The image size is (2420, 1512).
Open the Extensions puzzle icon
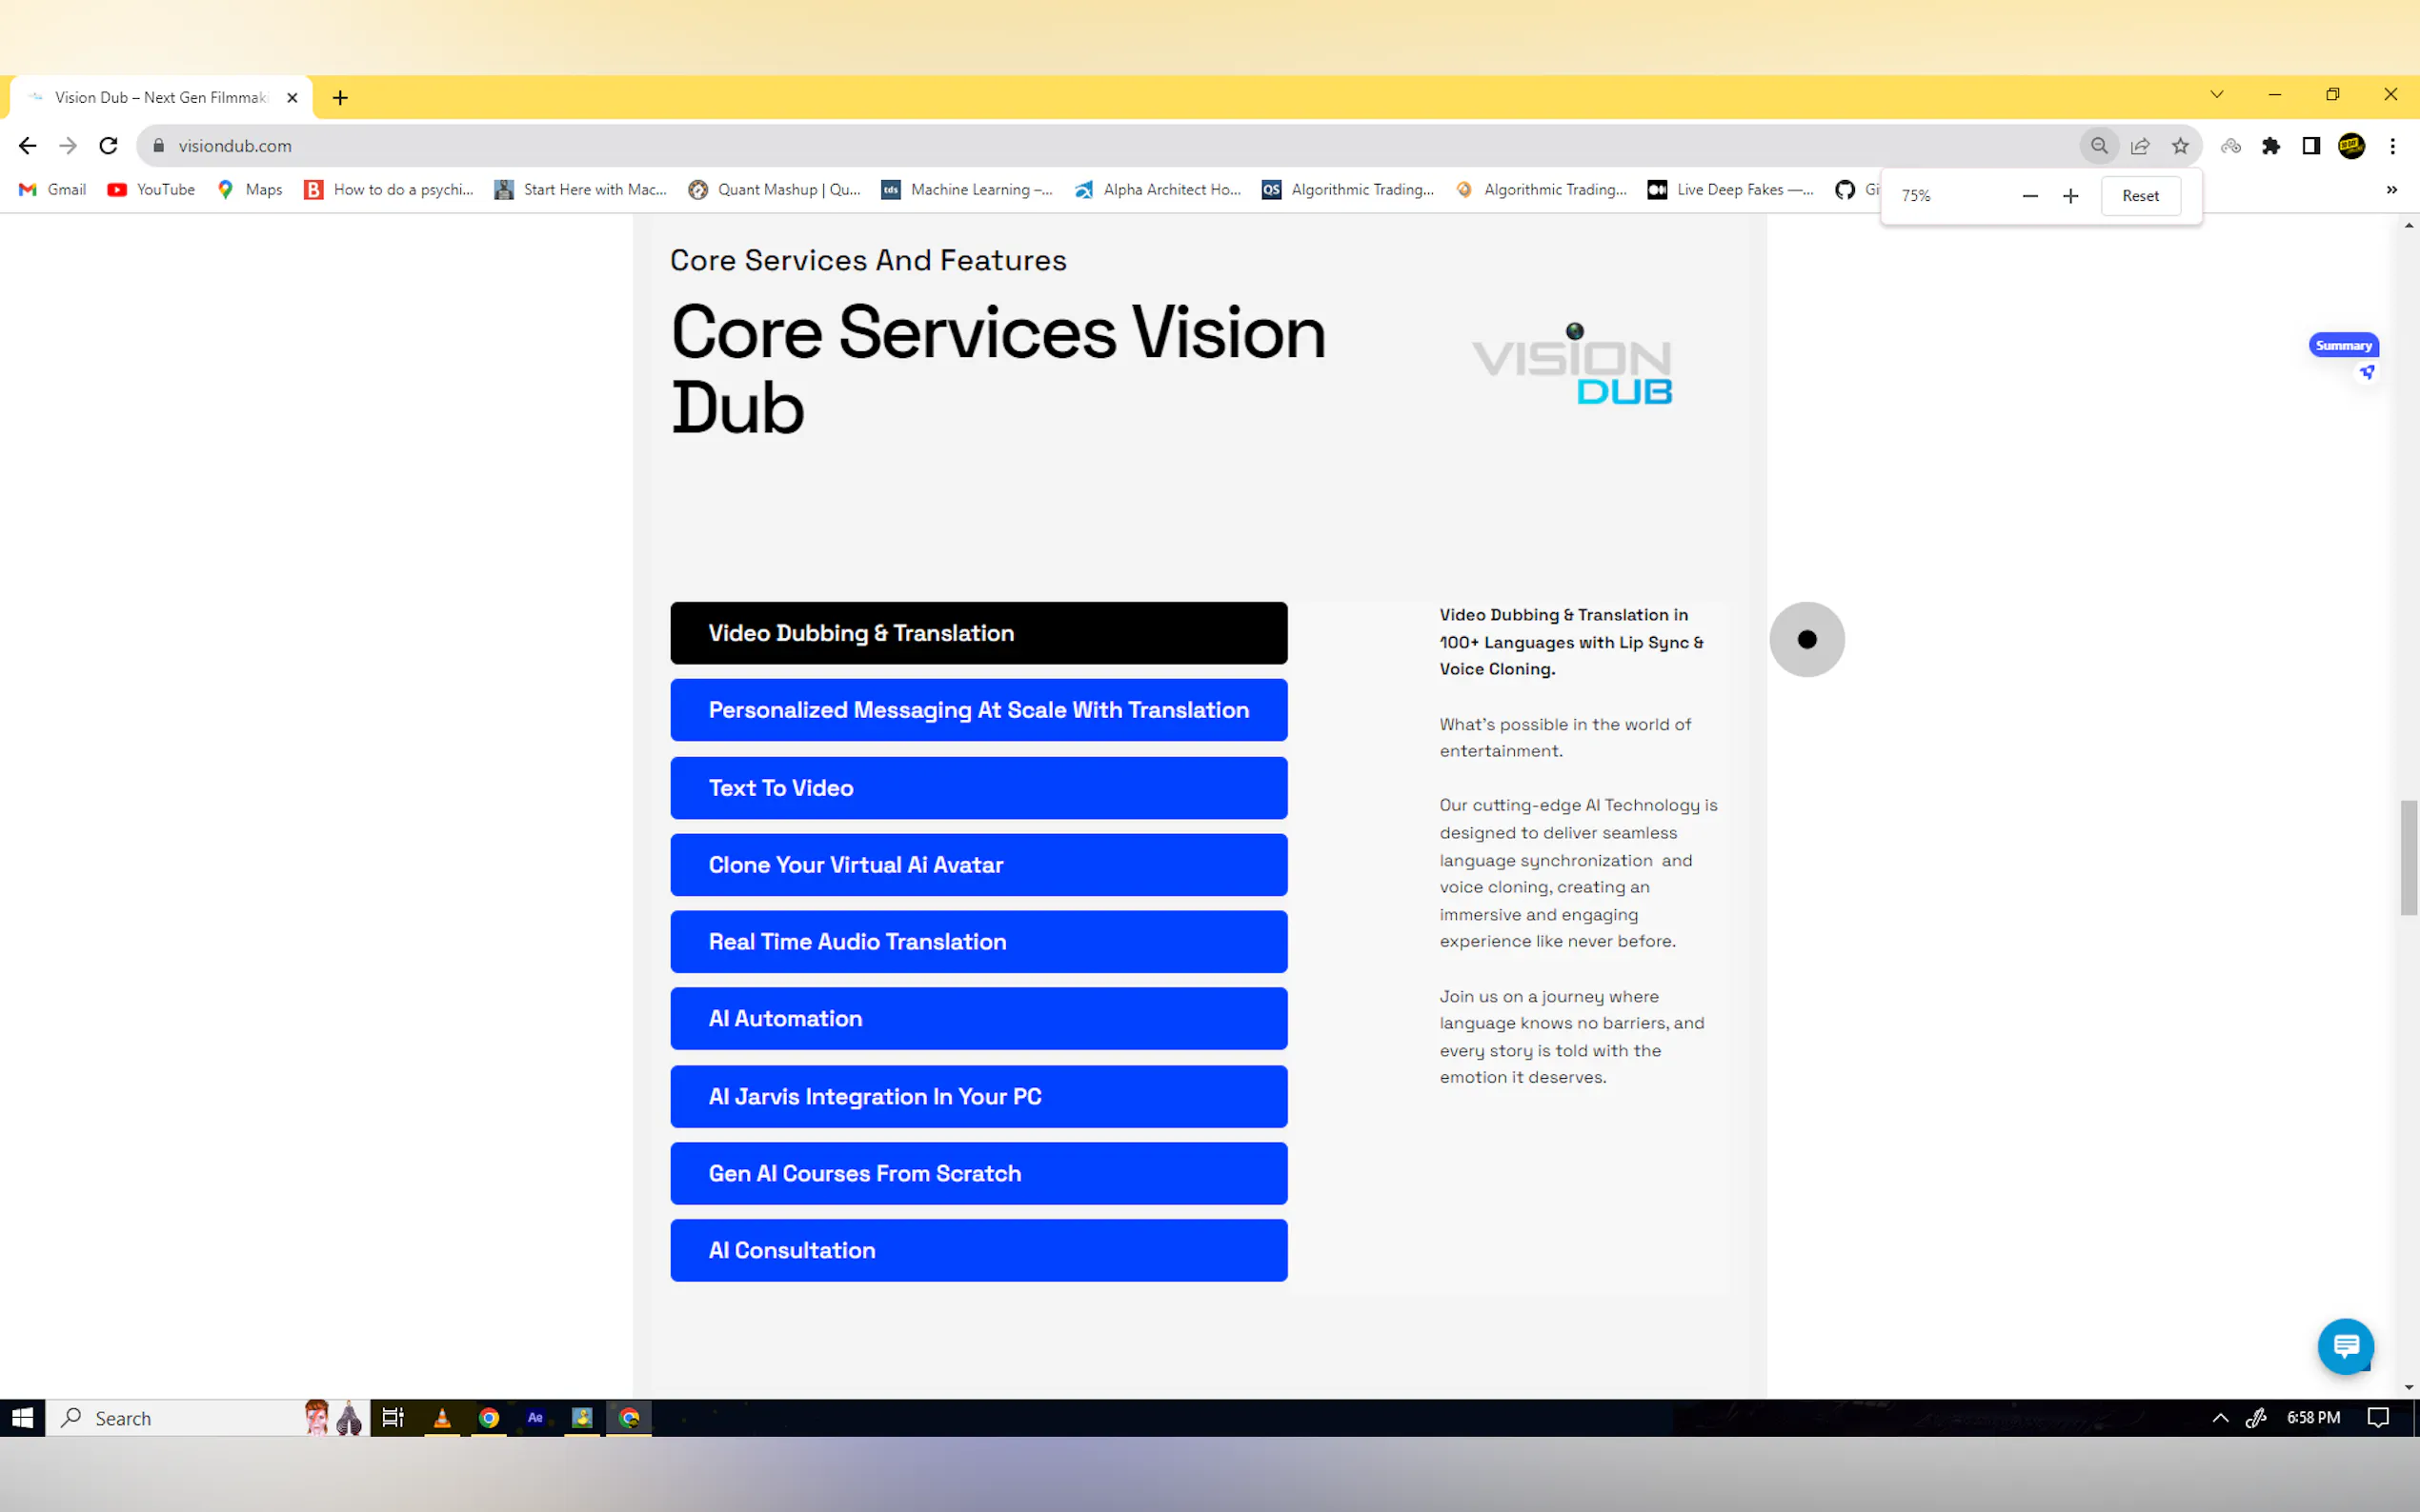tap(2271, 146)
